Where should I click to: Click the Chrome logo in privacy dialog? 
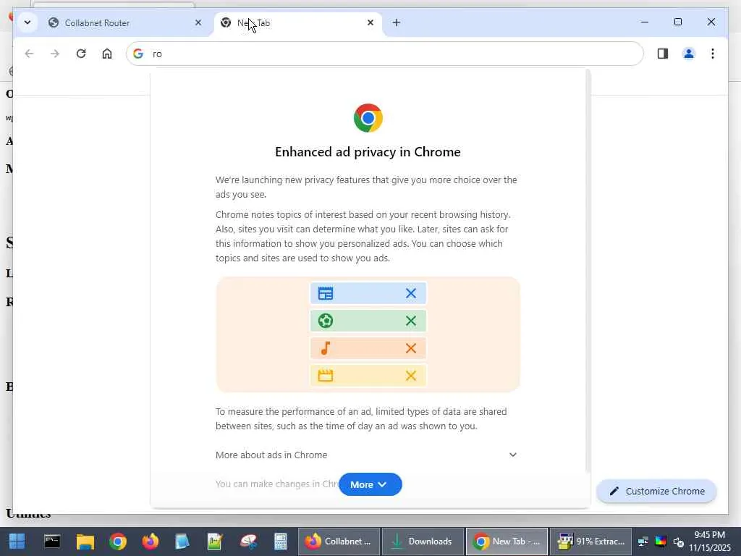tap(368, 118)
